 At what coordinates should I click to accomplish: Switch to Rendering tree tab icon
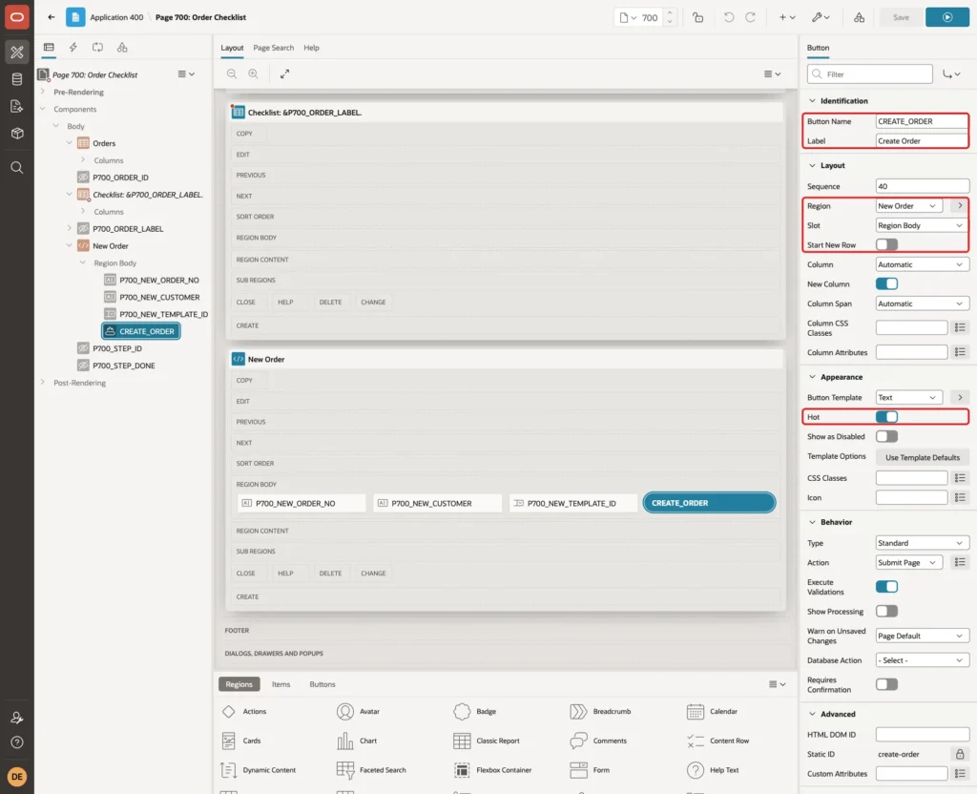49,48
